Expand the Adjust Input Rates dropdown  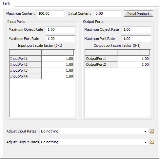click(x=145, y=131)
